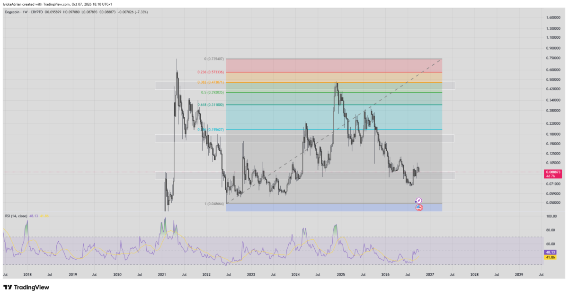This screenshot has height=296, width=568.
Task: Click the 2028 time axis label
Action: 474,274
